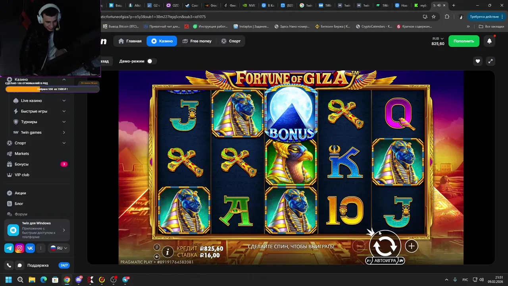Image resolution: width=508 pixels, height=286 pixels.
Task: Click the РУС keyboard language indicator
Action: point(465,280)
